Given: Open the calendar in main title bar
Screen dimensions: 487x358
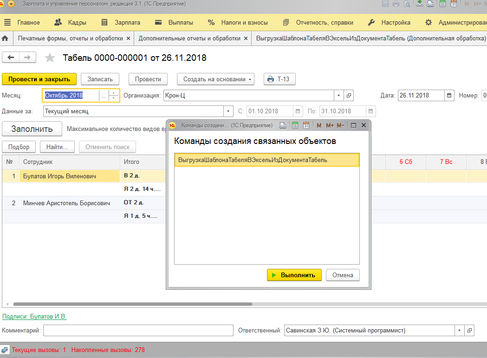Looking at the screenshot, I should (454, 4).
